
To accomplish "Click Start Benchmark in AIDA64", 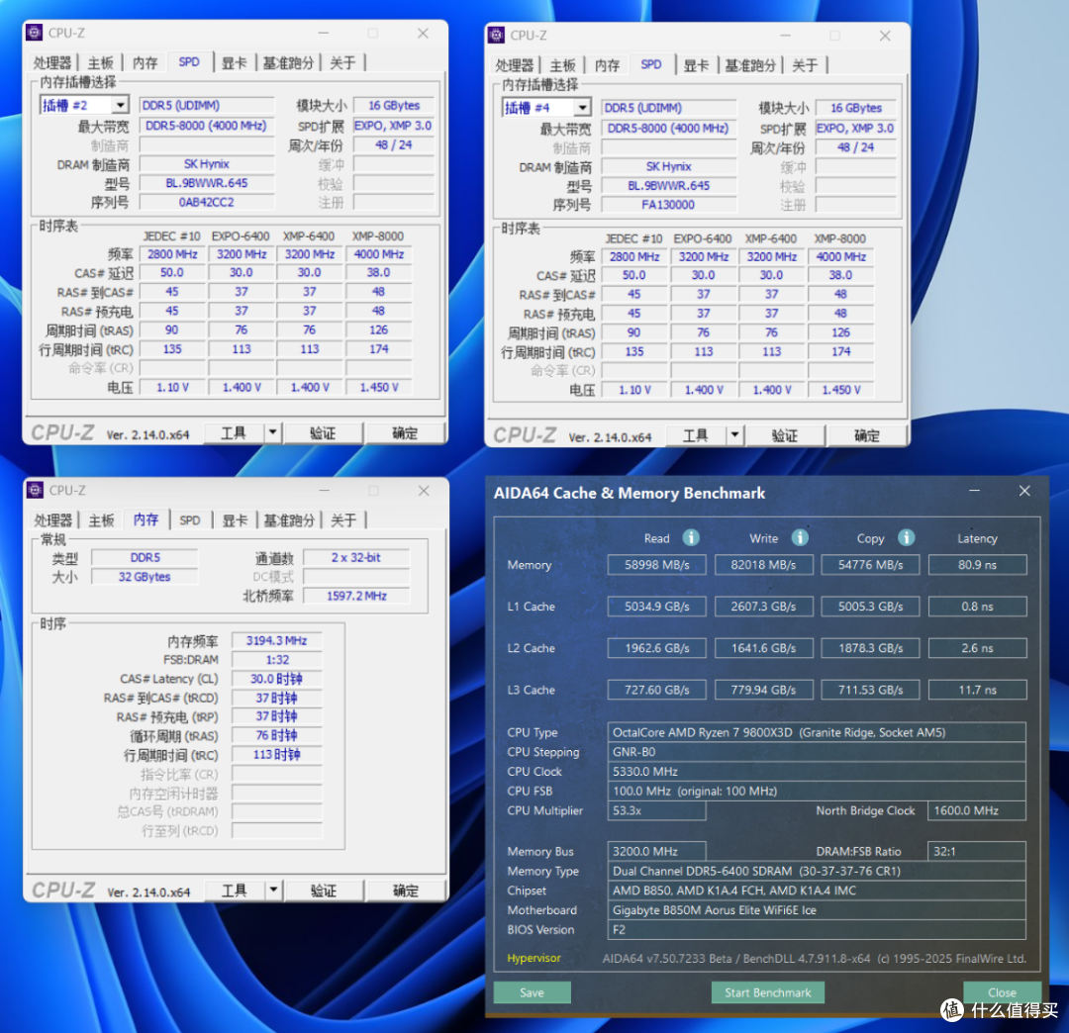I will 768,992.
